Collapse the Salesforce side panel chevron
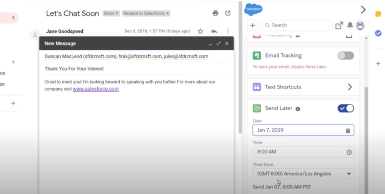 coord(363,9)
